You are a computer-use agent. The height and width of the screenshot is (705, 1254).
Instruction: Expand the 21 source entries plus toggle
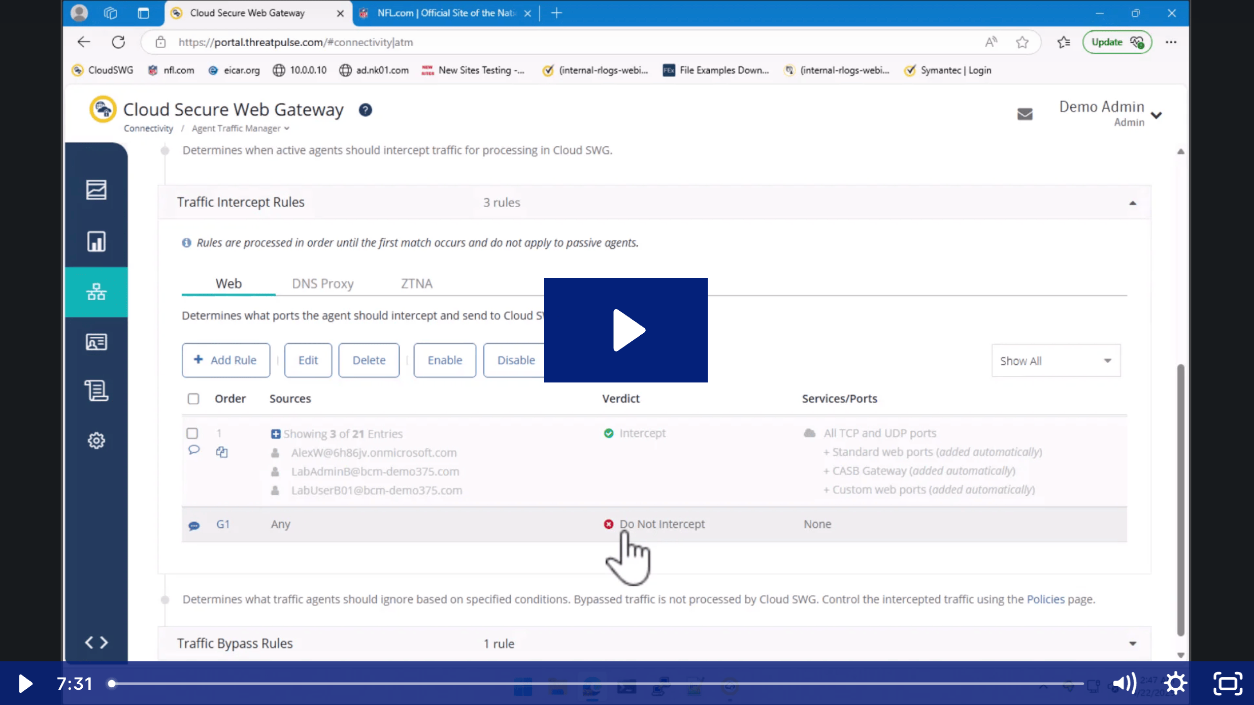click(x=275, y=434)
